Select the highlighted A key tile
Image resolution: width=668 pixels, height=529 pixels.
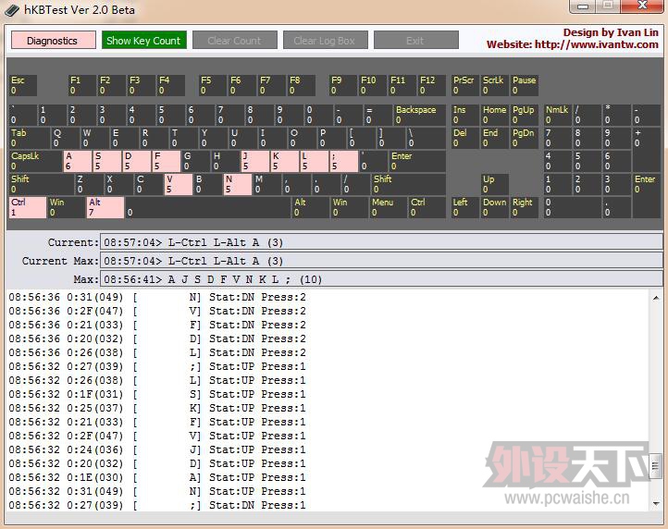click(77, 161)
